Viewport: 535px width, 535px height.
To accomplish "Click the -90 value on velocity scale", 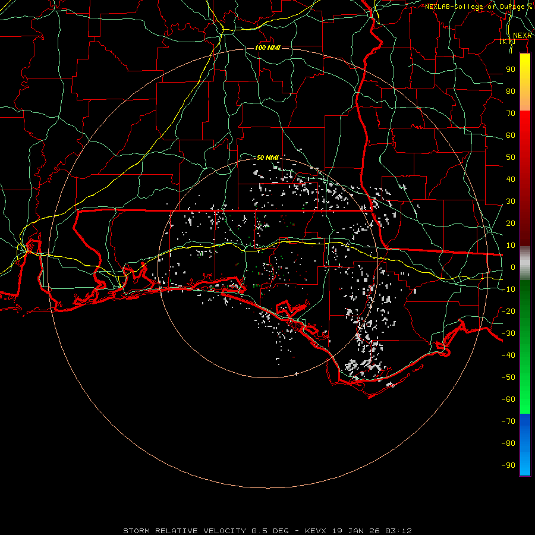I will (x=508, y=465).
